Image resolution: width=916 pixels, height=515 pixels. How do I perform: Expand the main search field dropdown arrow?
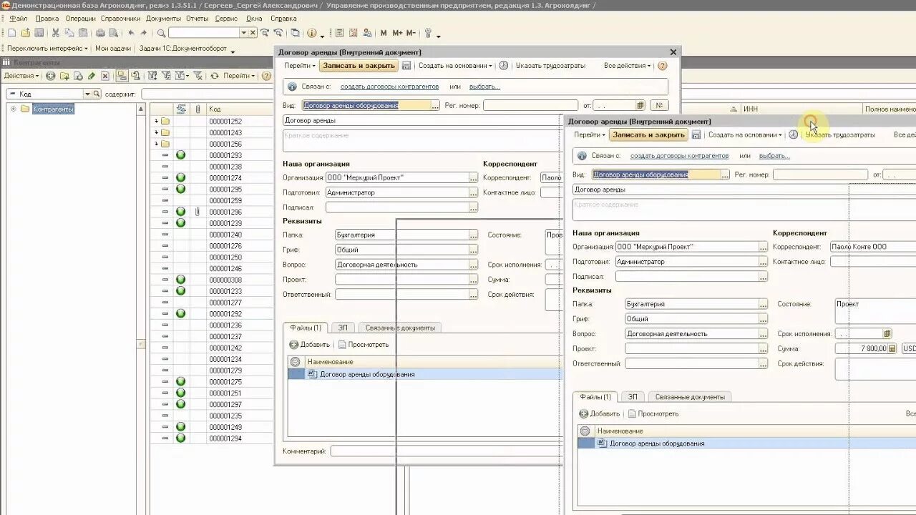(x=243, y=33)
